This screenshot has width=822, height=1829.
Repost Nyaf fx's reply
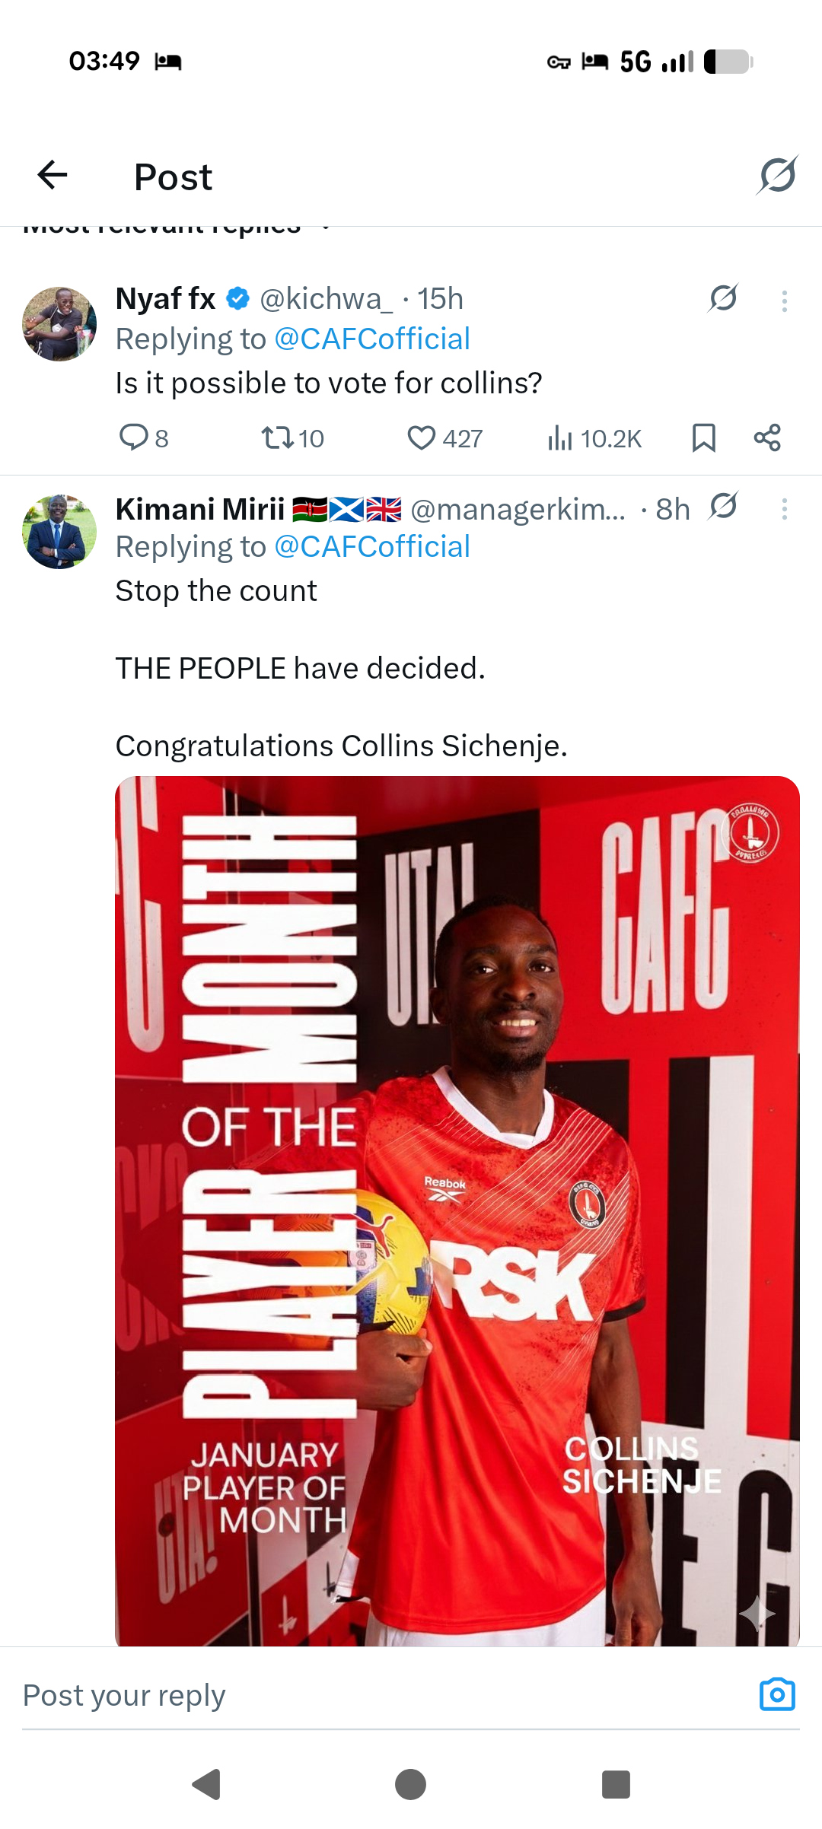click(277, 437)
